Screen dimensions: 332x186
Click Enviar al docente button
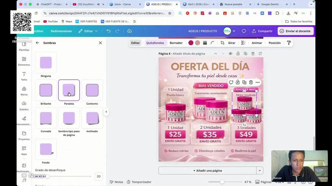tap(295, 31)
